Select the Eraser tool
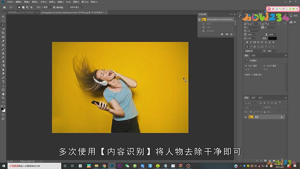The width and height of the screenshot is (300, 169). (3, 62)
